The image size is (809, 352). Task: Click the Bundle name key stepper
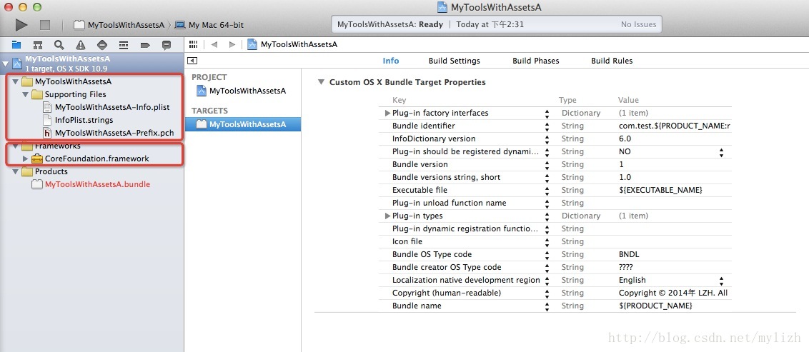tap(547, 306)
